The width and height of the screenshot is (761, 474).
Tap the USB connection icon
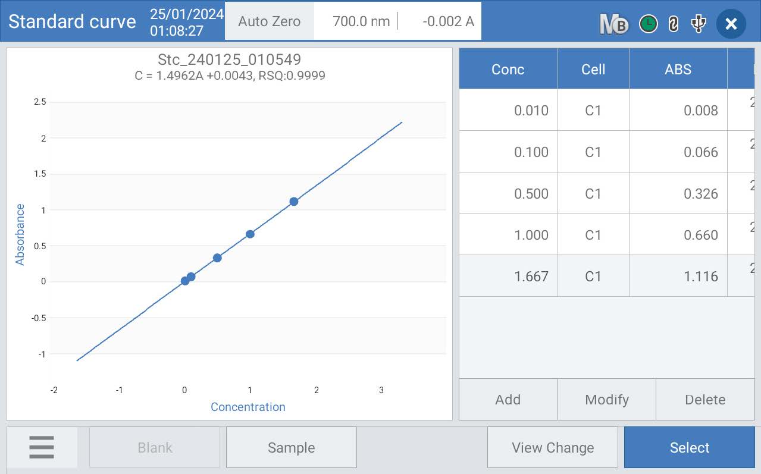pyautogui.click(x=698, y=24)
